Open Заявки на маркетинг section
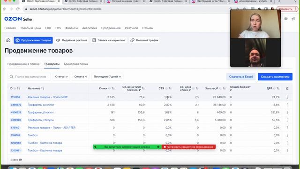Viewport: 300px width, 169px height. click(109, 40)
